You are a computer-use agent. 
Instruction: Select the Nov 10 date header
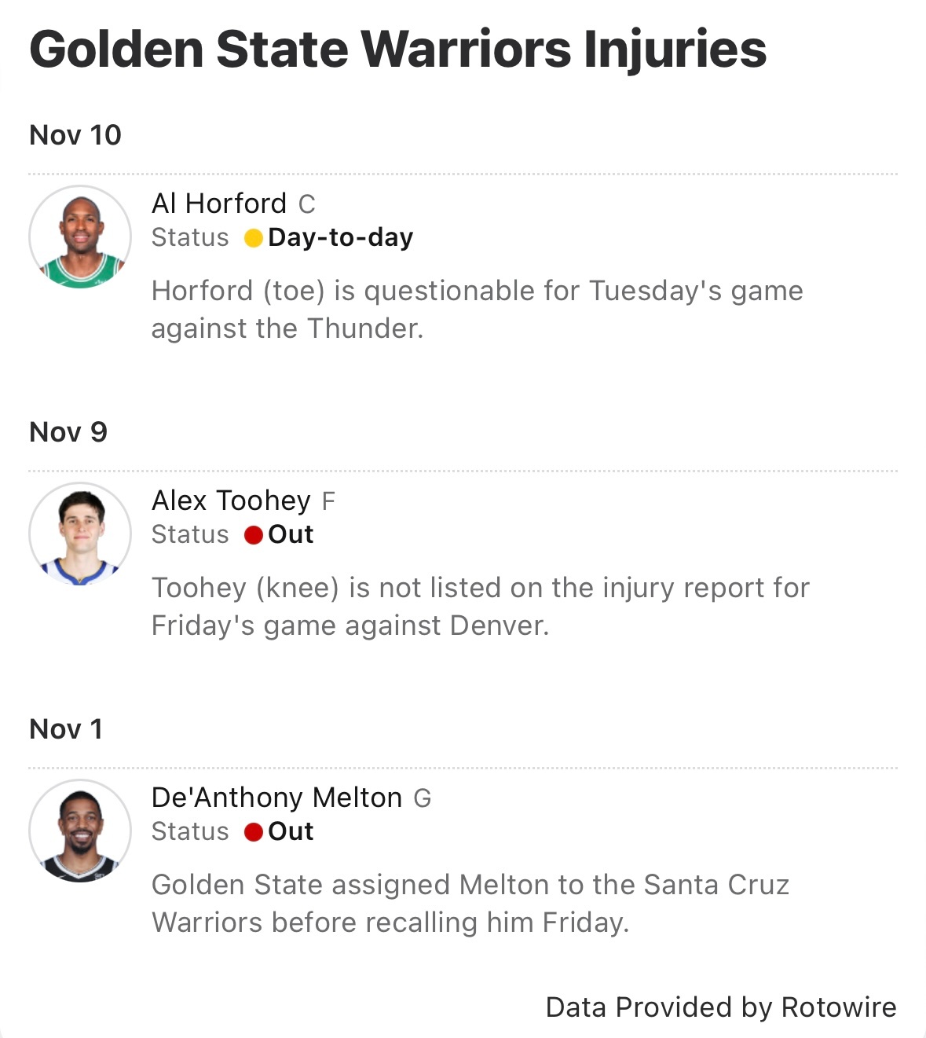[75, 135]
